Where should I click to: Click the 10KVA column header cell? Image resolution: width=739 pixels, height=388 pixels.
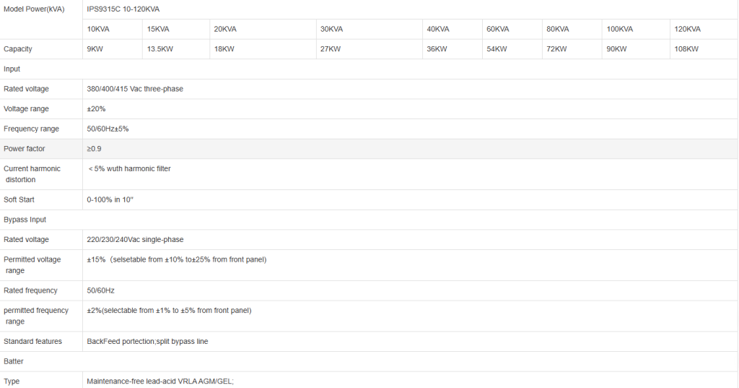point(99,29)
